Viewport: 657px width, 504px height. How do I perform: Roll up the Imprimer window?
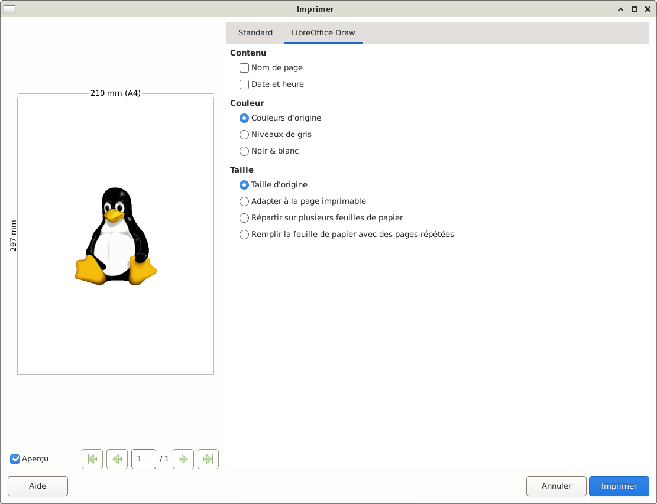(x=620, y=9)
